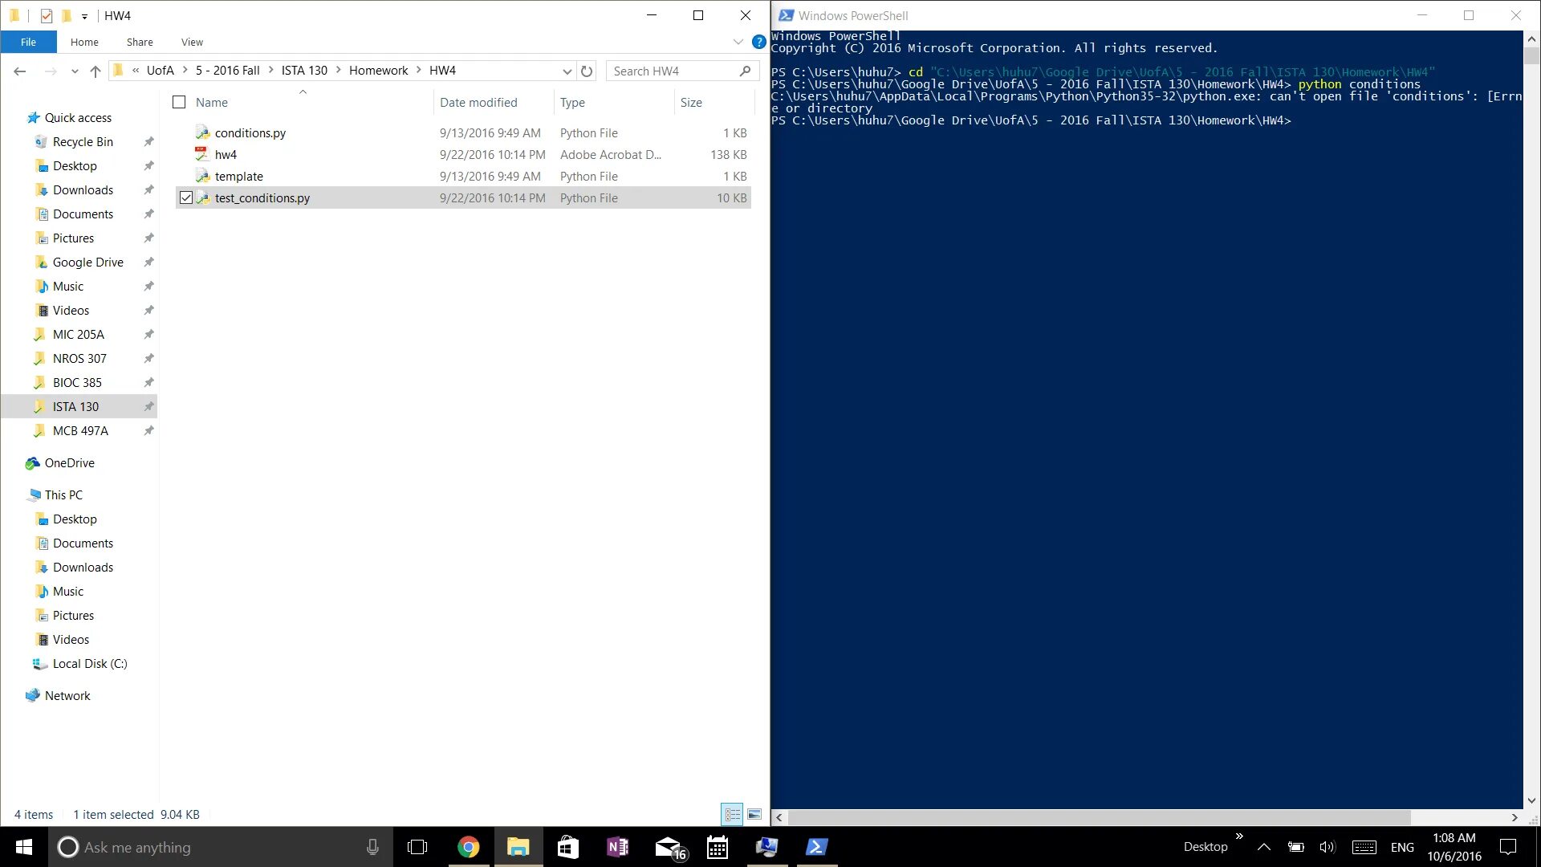Open the Share ribbon tab
Screen dimensions: 1541x867
pos(140,42)
